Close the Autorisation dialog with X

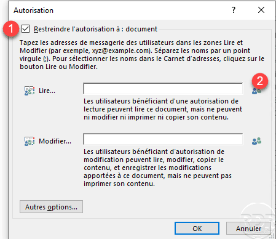click(x=261, y=10)
